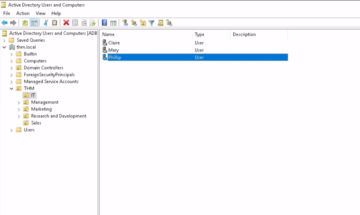
Task: Expand the Domain Controllers OU
Action: pos(12,68)
